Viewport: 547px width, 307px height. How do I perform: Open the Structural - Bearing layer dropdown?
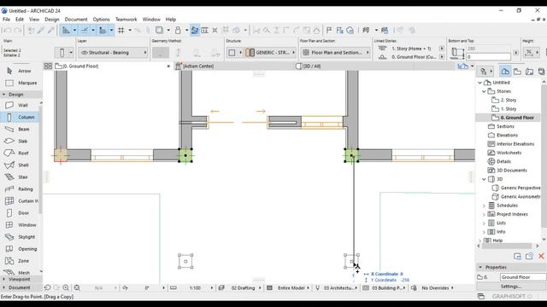point(113,53)
